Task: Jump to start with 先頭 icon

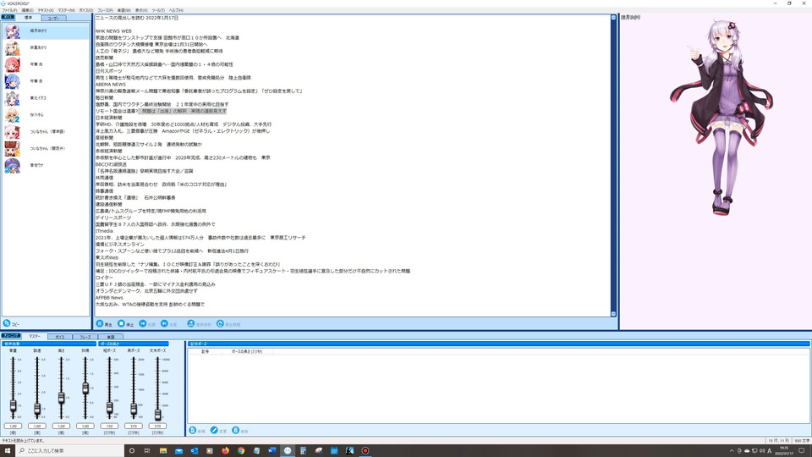Action: [142, 323]
